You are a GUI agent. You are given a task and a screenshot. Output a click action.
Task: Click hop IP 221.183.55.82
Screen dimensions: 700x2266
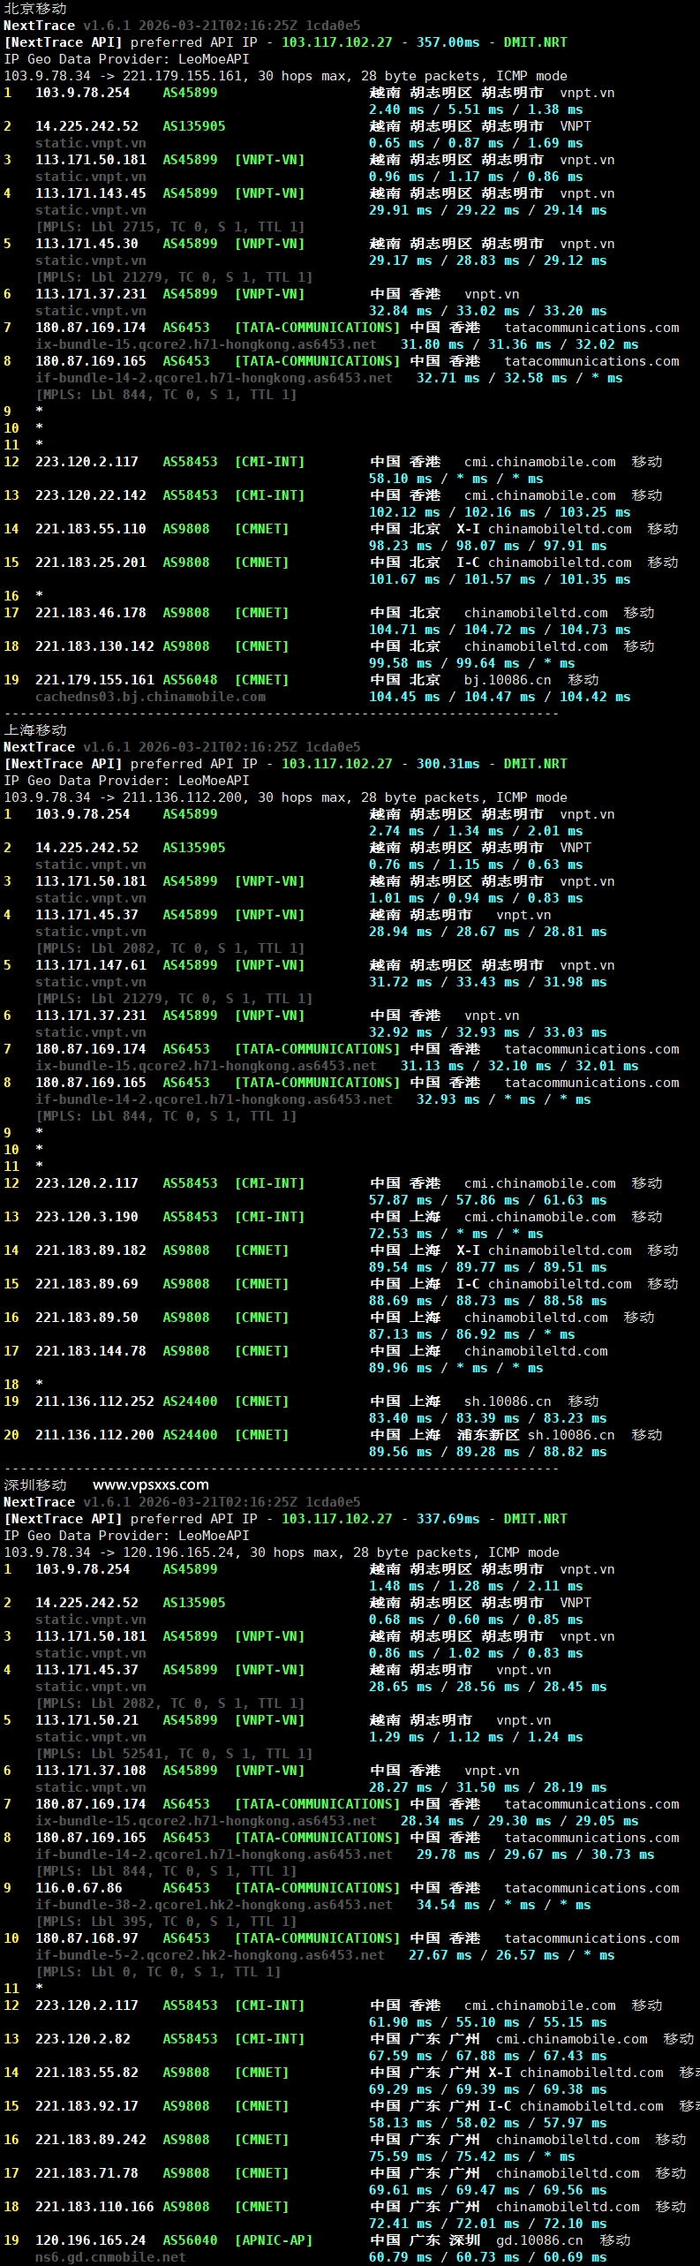coord(87,2073)
